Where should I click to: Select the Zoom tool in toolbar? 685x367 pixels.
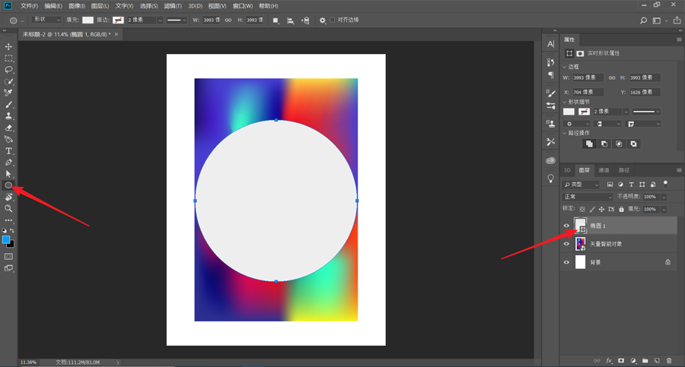click(9, 208)
